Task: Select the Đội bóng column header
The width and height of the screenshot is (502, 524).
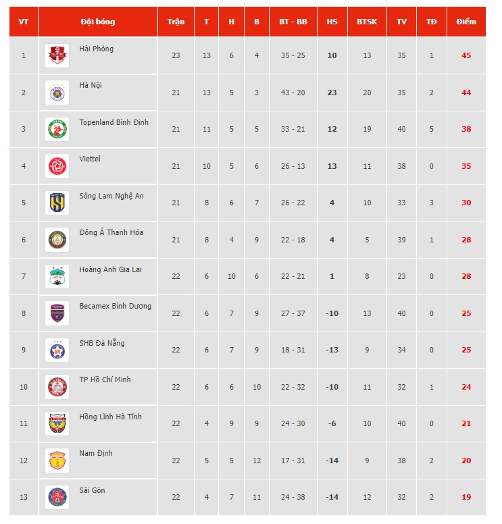Action: click(x=98, y=22)
